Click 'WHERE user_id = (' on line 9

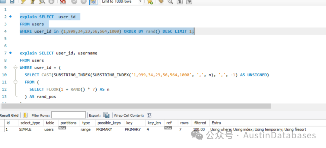pyautogui.click(x=40, y=68)
